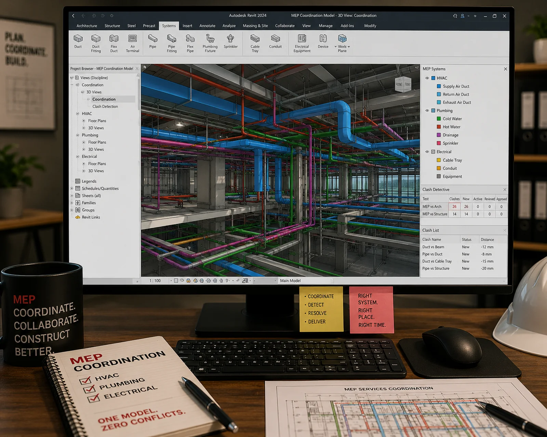Viewport: 547px width, 437px height.
Task: Toggle visibility eye for HVAC system
Action: click(427, 78)
